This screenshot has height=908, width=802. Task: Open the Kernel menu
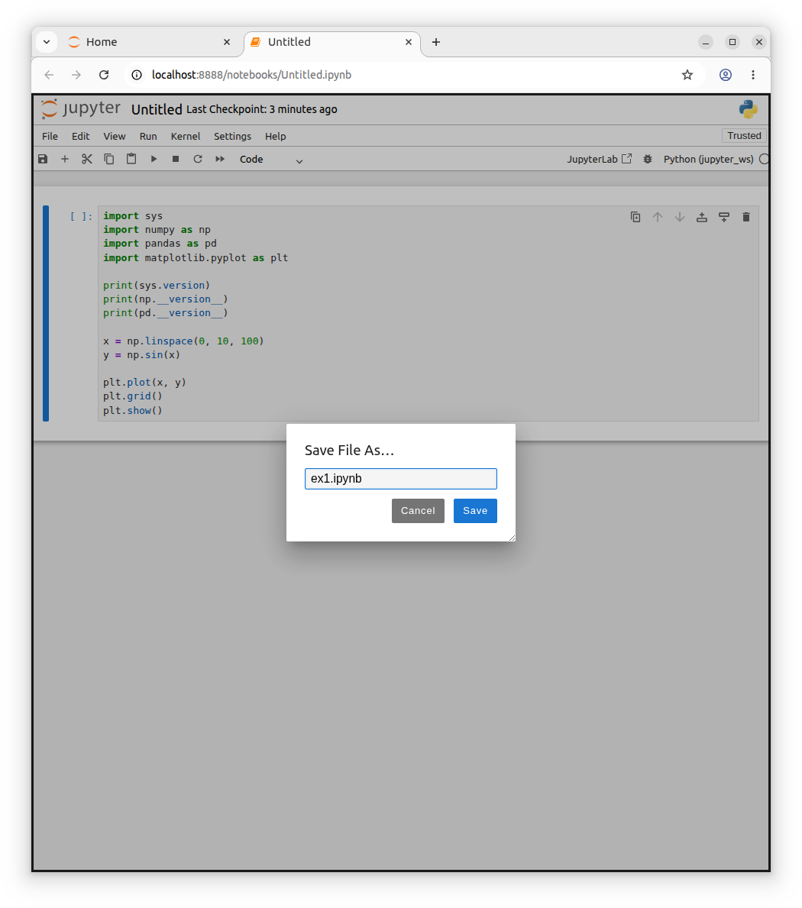[x=186, y=136]
